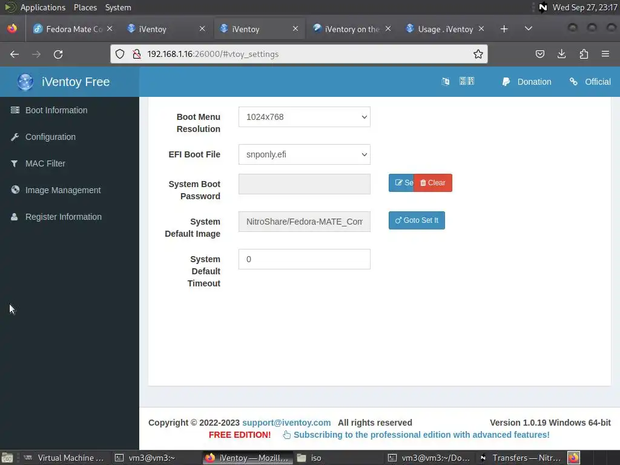This screenshot has width=620, height=465.
Task: Click the show desktop taskbar icon
Action: tap(7, 458)
